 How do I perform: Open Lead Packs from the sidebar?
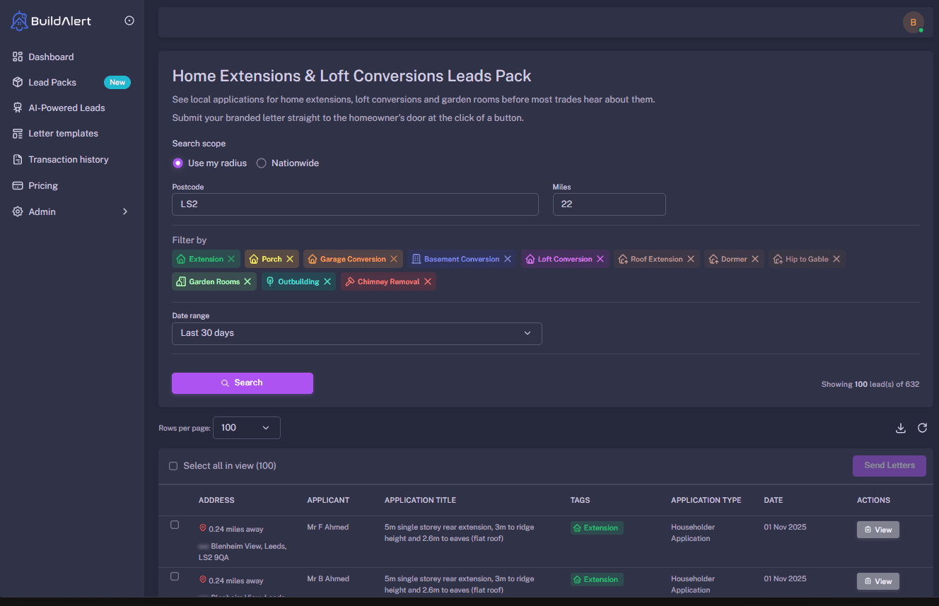[x=53, y=82]
